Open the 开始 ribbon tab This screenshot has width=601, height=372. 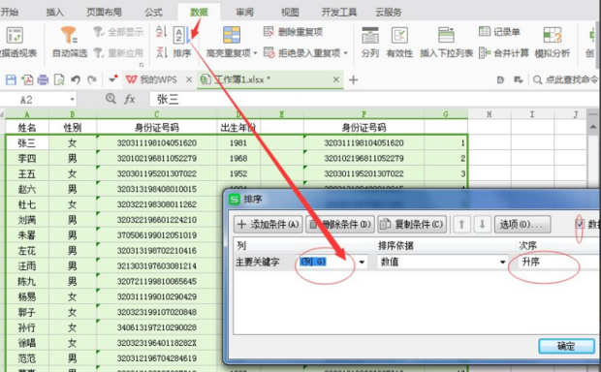click(9, 12)
